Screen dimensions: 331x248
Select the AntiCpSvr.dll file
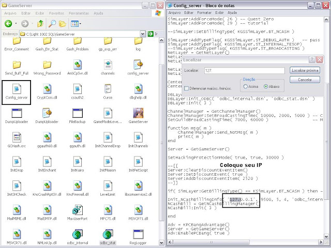77,68
